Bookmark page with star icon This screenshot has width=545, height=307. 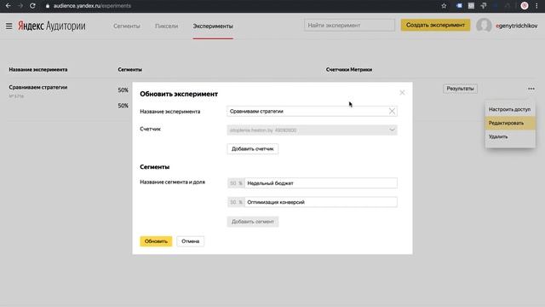(x=444, y=6)
